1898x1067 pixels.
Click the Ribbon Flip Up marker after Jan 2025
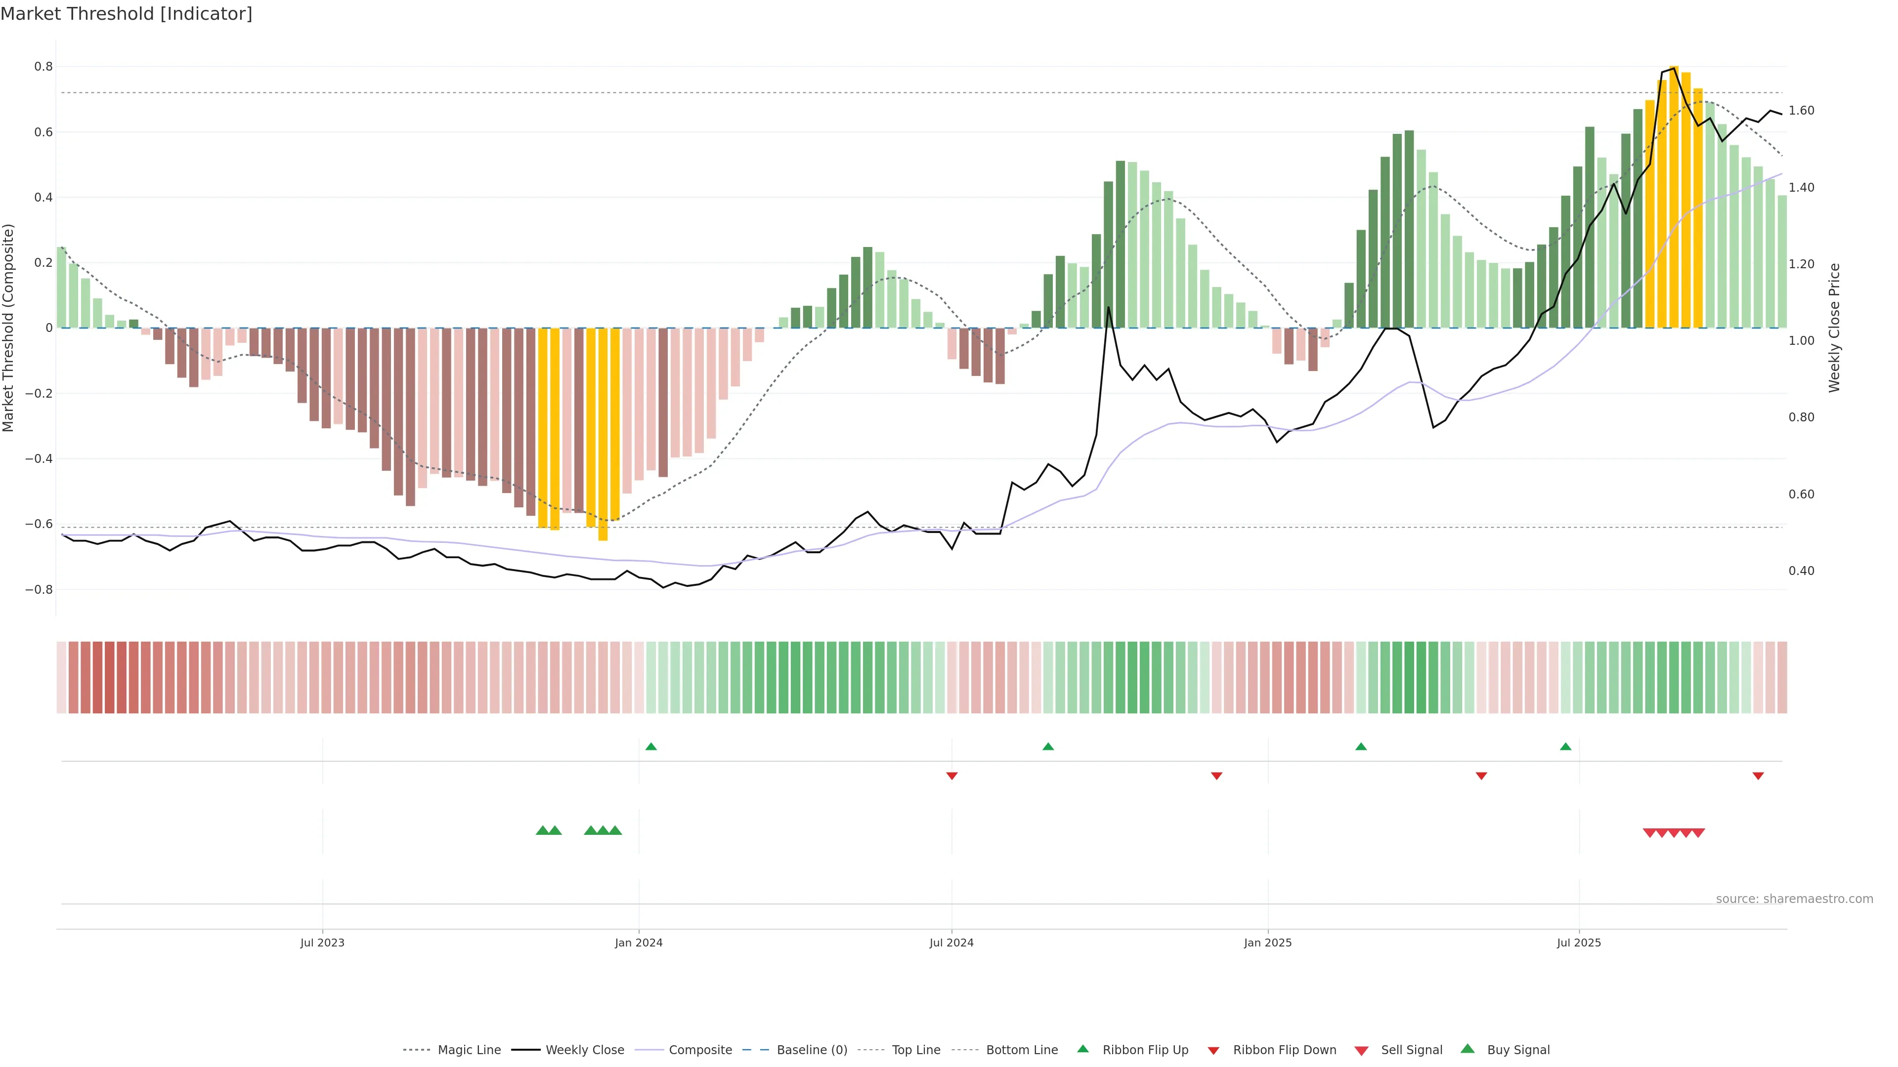pyautogui.click(x=1361, y=747)
